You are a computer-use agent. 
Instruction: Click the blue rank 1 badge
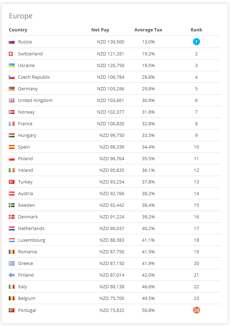pos(196,42)
